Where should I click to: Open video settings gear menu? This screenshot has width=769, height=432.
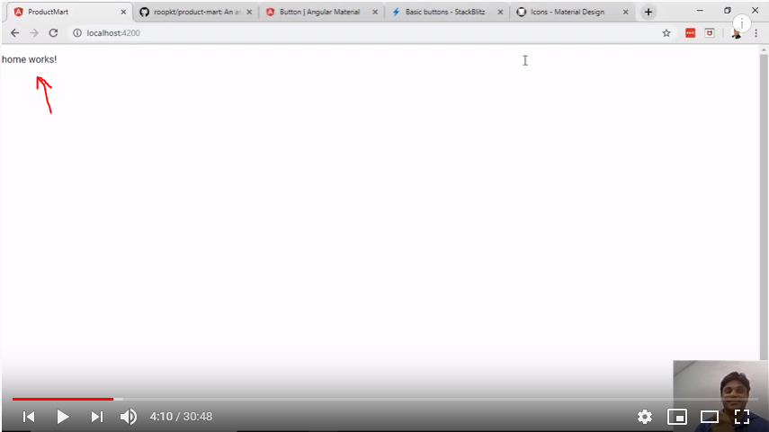644,417
